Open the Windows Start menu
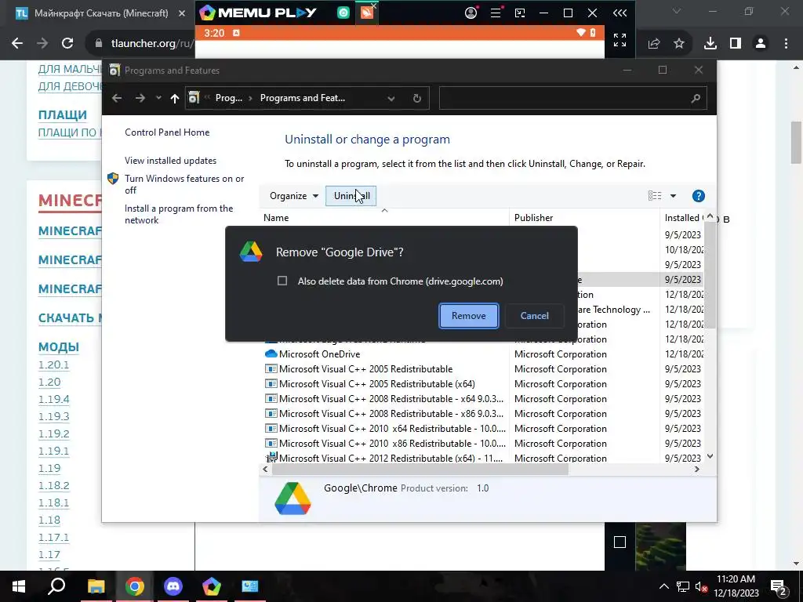 [19, 586]
